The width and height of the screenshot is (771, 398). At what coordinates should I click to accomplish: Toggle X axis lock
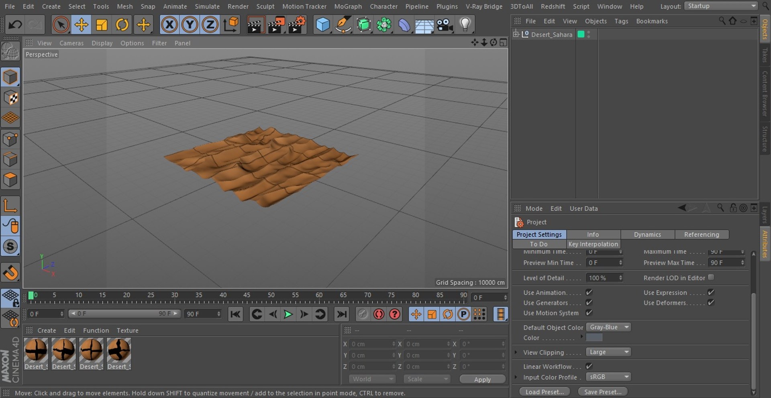169,25
